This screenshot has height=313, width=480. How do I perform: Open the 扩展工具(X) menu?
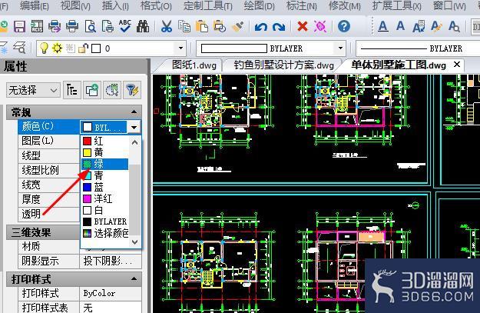coord(397,5)
